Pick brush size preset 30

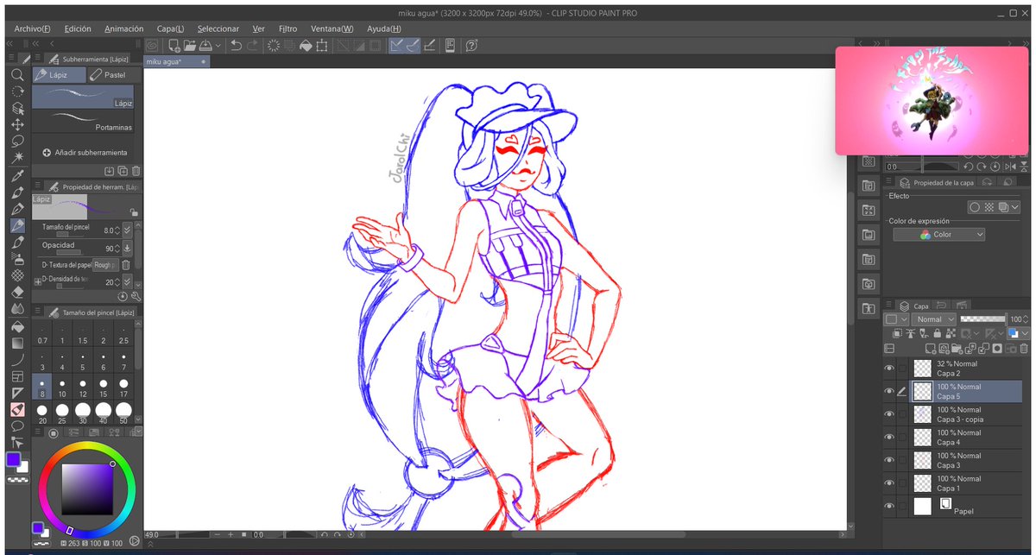coord(83,413)
